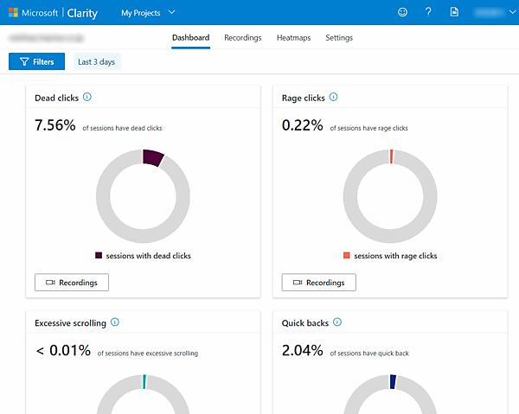The width and height of the screenshot is (519, 414).
Task: Open the Settings tab
Action: pyautogui.click(x=339, y=38)
